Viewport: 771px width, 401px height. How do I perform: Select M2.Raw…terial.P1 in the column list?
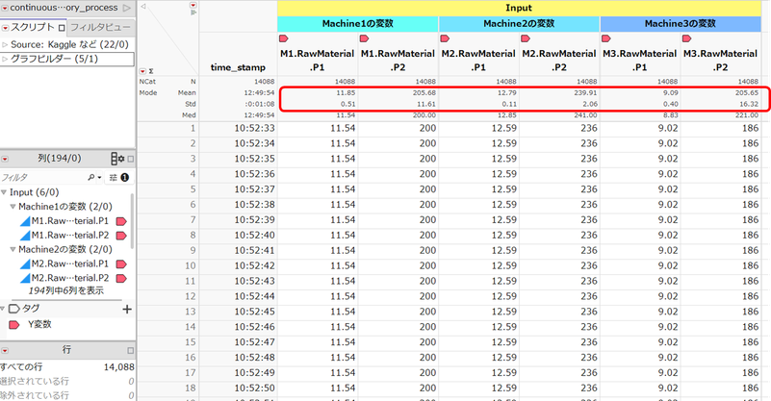(70, 263)
